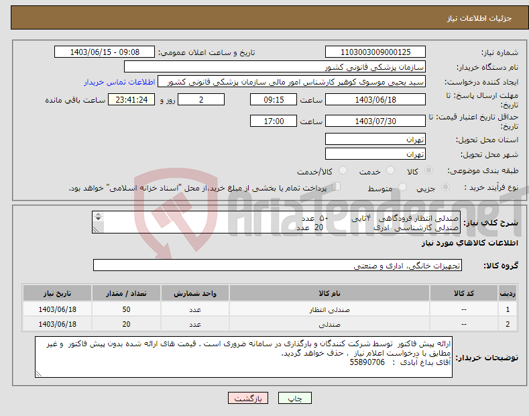
Task: Click the کد کالا column header
Action: click(464, 293)
